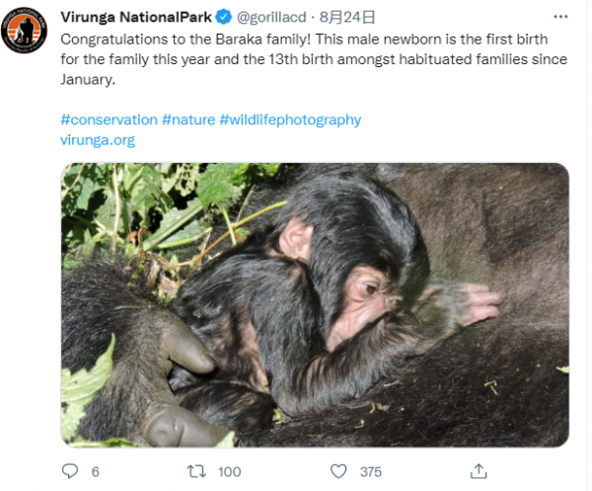Like the tweet with the heart icon
The height and width of the screenshot is (491, 592).
(x=338, y=471)
